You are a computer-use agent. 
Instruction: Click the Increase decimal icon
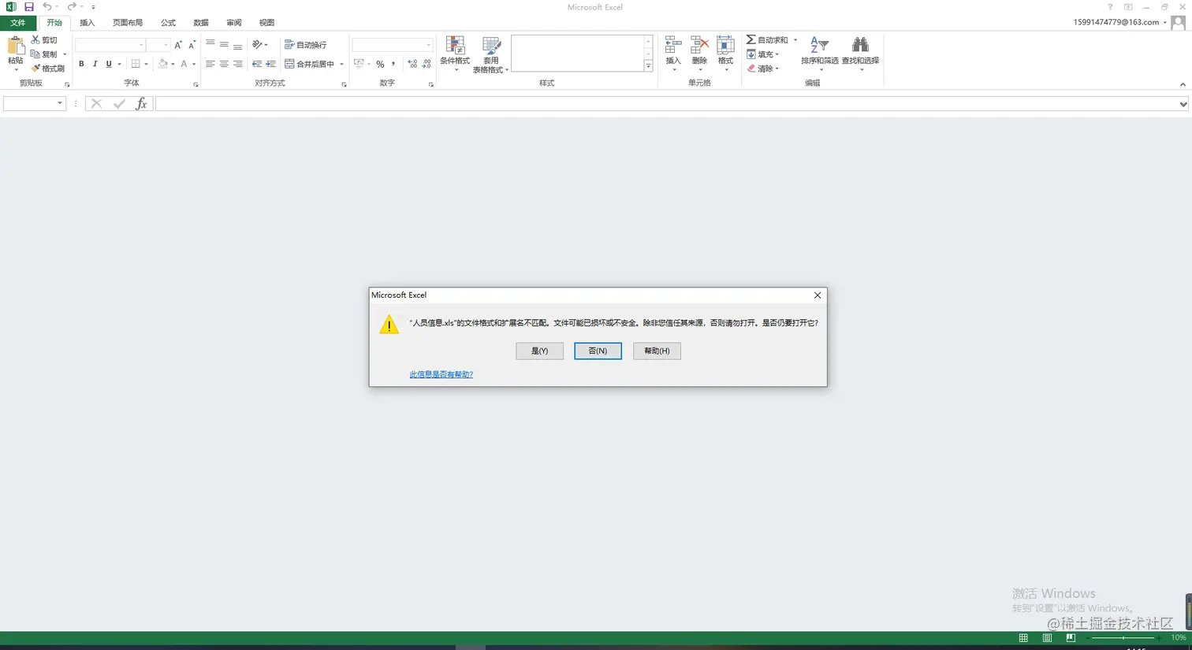point(412,64)
